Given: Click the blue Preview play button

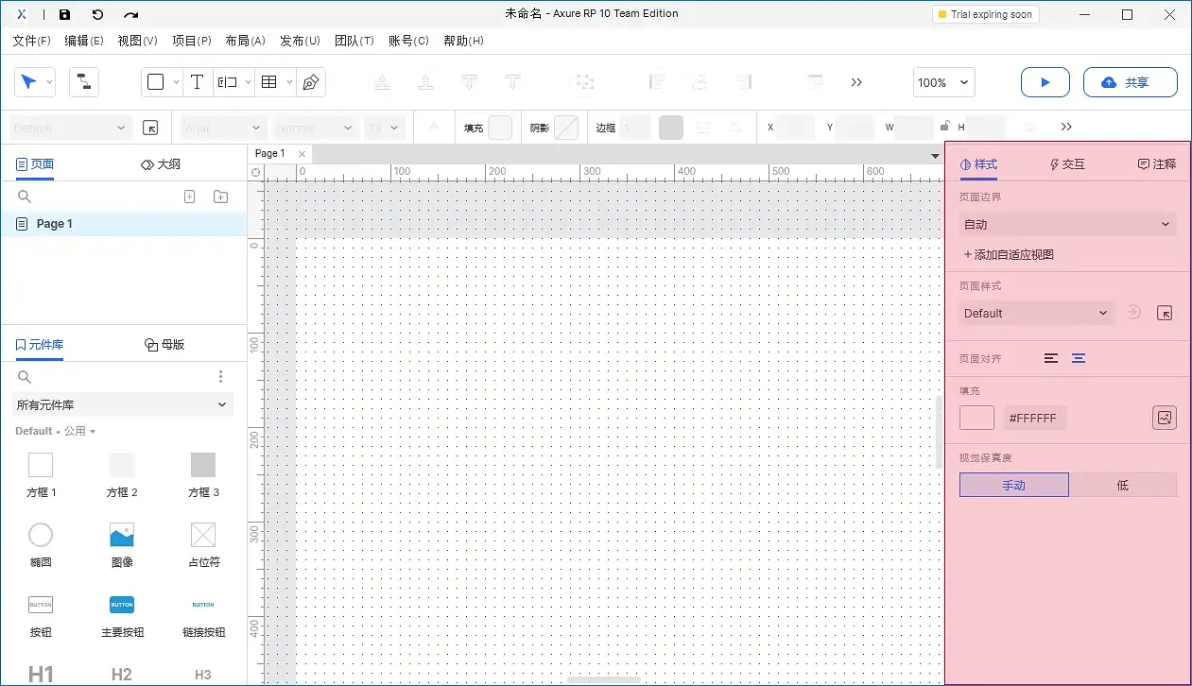Looking at the screenshot, I should pos(1045,82).
